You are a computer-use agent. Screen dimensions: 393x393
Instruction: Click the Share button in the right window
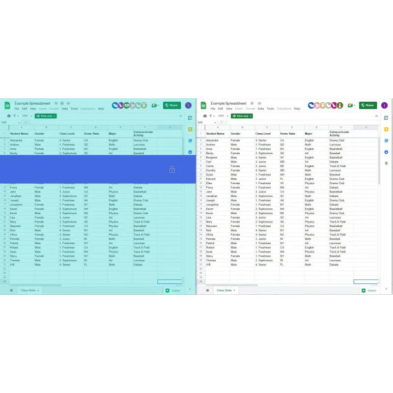pos(368,105)
